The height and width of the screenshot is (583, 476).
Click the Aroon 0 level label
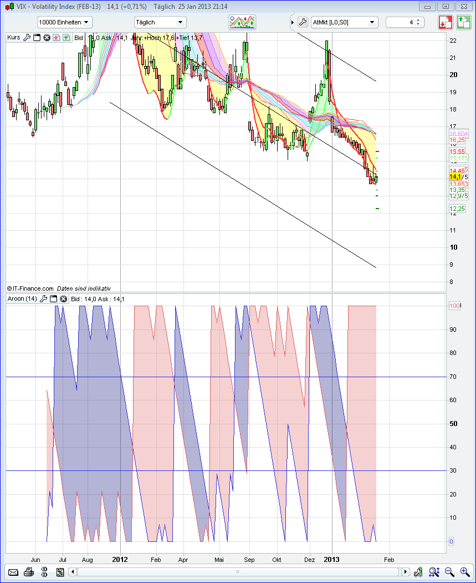[x=451, y=541]
